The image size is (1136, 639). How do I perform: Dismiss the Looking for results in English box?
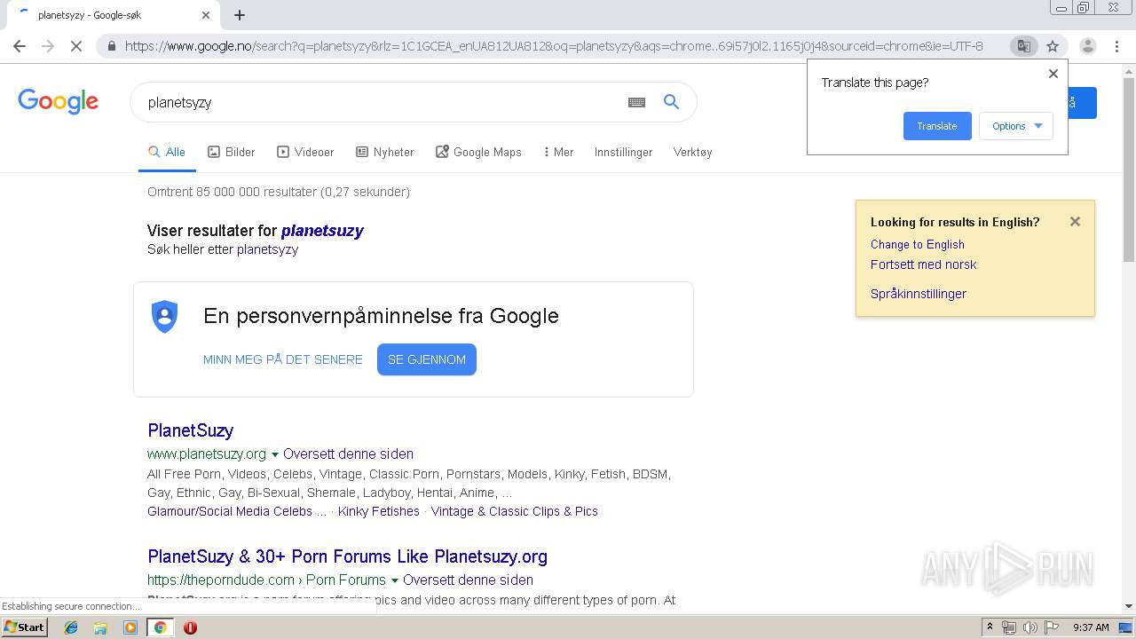[1075, 222]
